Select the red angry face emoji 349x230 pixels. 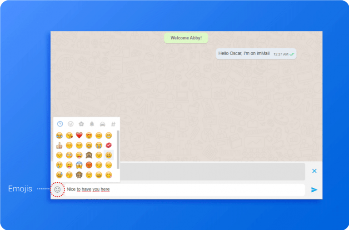click(x=89, y=165)
